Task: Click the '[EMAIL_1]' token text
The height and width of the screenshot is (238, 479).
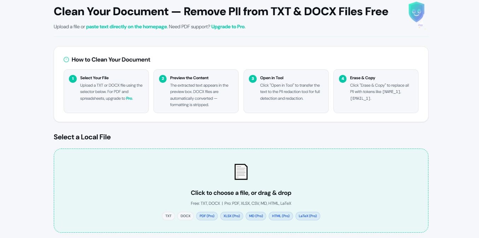Action: [361, 98]
